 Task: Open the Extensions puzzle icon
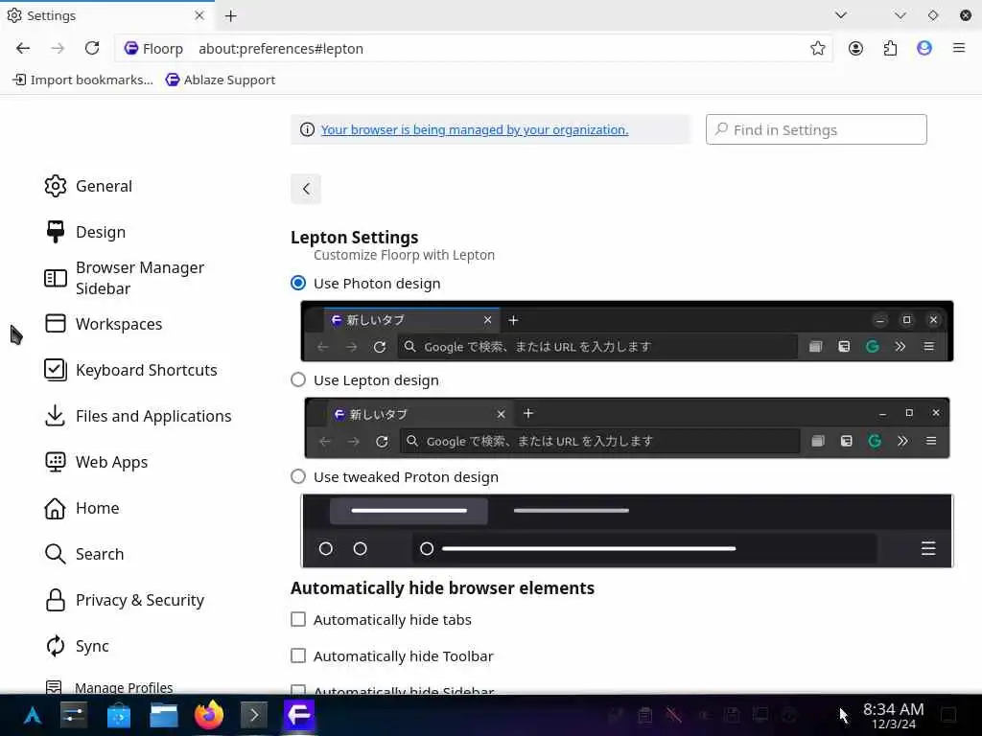tap(890, 48)
